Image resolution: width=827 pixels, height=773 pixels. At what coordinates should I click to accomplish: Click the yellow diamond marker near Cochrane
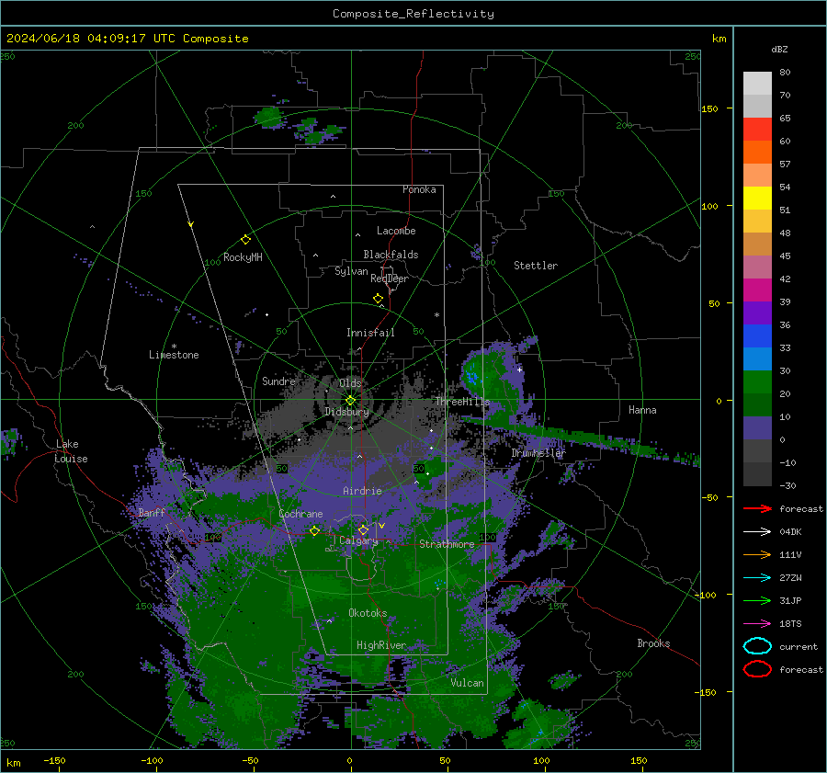(314, 530)
